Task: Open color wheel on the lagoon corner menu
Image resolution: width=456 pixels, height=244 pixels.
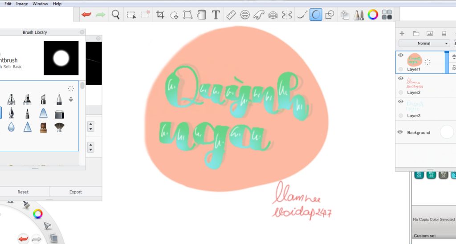Action: pyautogui.click(x=37, y=214)
